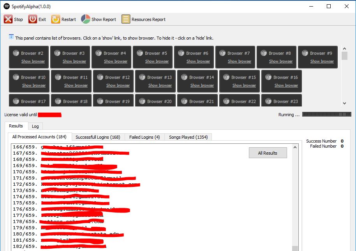Click the info icon above browser panel
Screen dimensions: 356x251
pyautogui.click(x=11, y=37)
